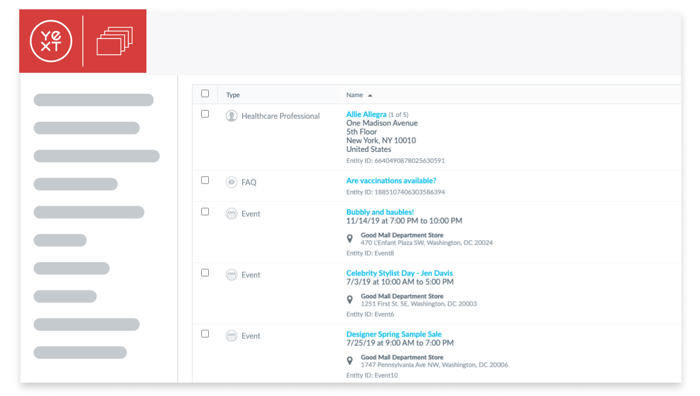Click calendar icon in Designer Spring Sample Sale row
Viewport: 700px width, 396px height.
click(232, 336)
